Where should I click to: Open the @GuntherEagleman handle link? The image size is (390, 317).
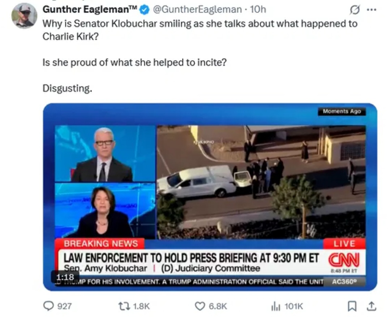point(197,9)
